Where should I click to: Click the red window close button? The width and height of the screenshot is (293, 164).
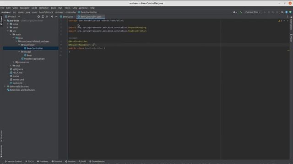(x=290, y=3)
